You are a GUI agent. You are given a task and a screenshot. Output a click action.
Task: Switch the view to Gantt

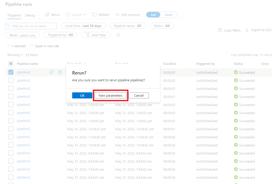pyautogui.click(x=169, y=15)
